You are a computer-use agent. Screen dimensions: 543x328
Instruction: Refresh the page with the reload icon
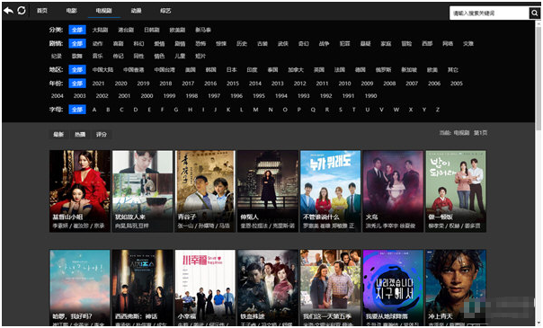(x=22, y=11)
